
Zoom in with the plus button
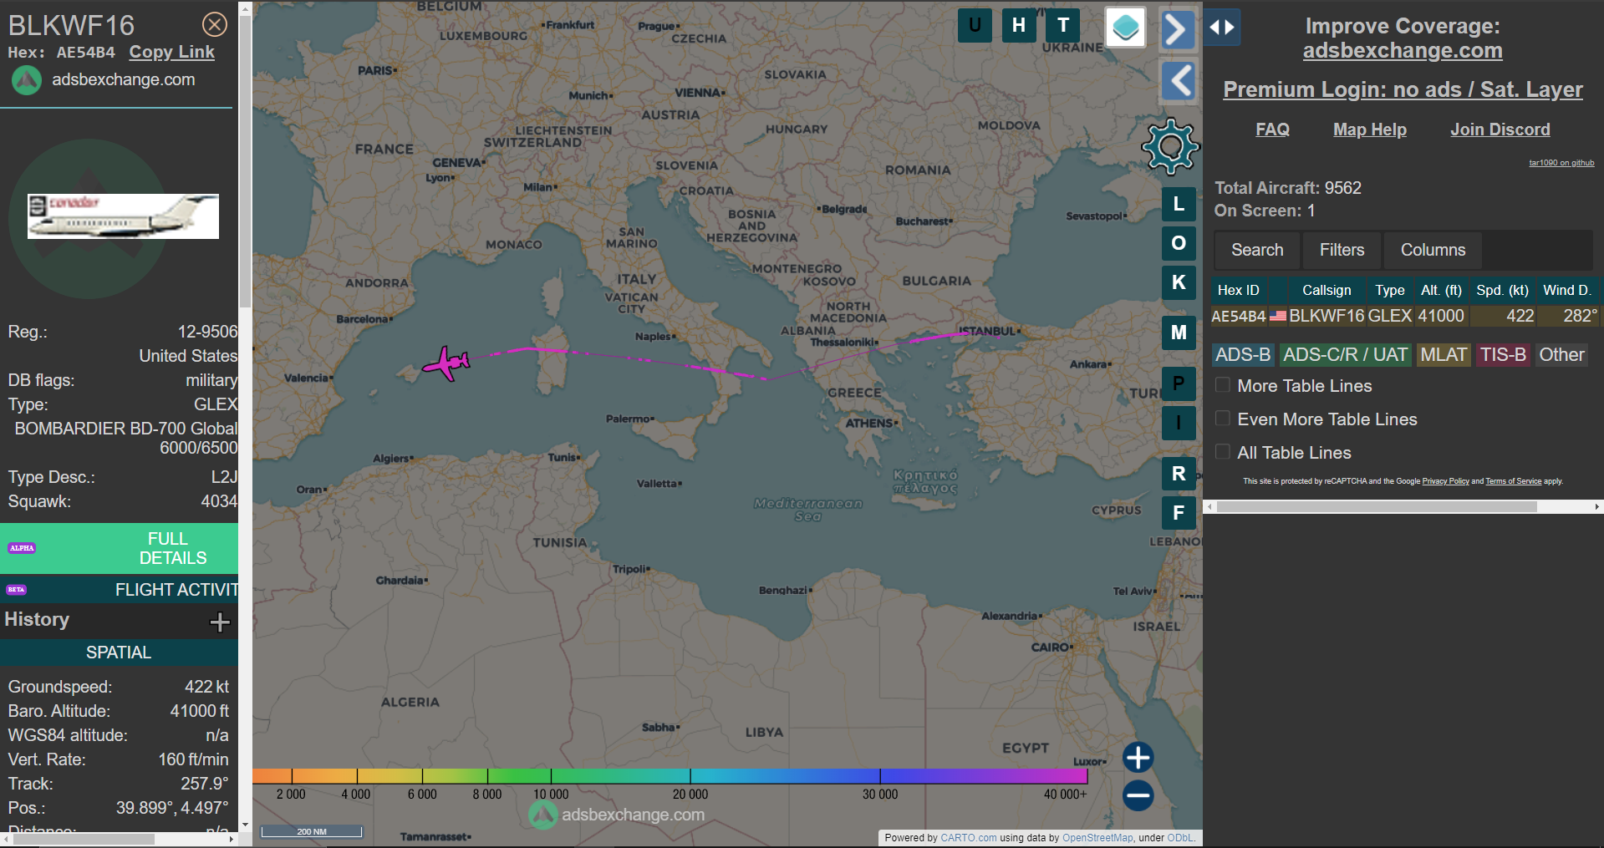click(1138, 758)
